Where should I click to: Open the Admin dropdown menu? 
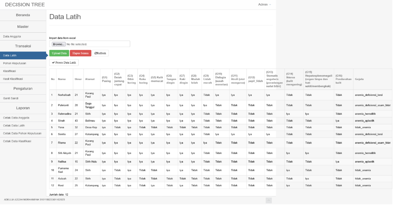point(265,4)
